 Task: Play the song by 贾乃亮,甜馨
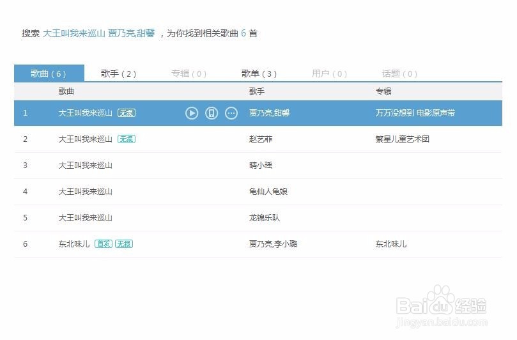(192, 113)
